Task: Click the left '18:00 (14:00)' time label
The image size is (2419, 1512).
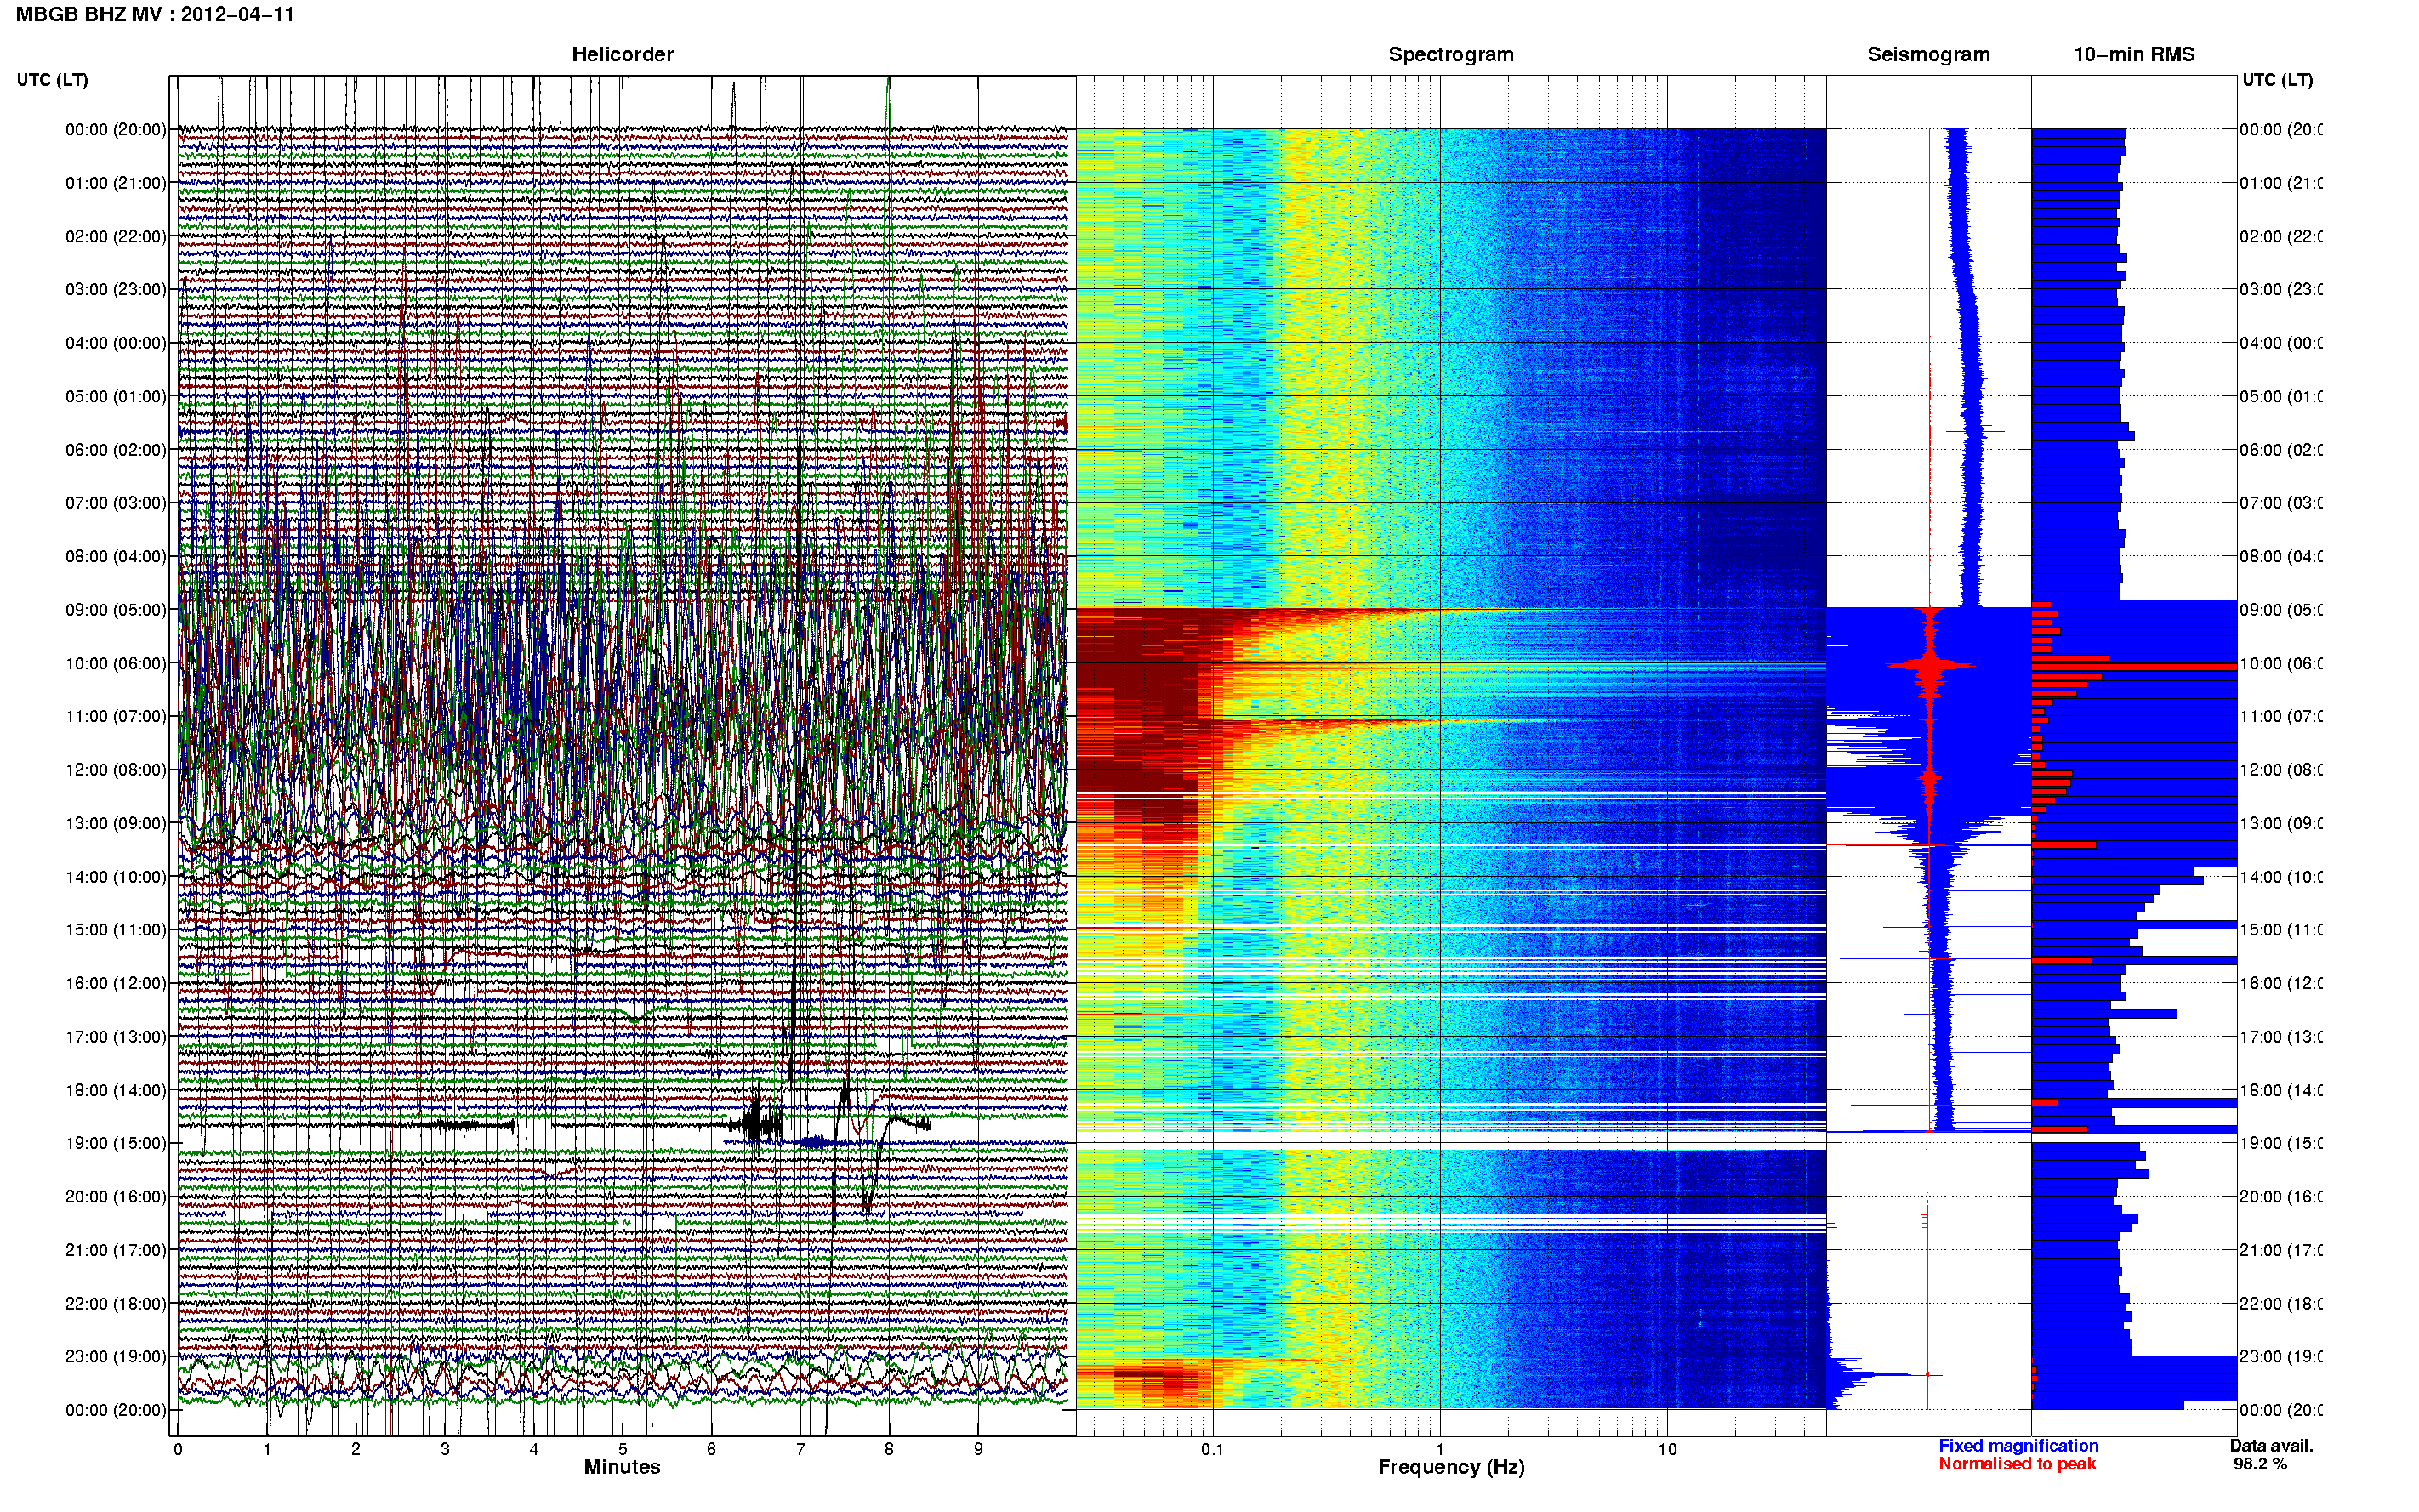Action: coord(116,1091)
